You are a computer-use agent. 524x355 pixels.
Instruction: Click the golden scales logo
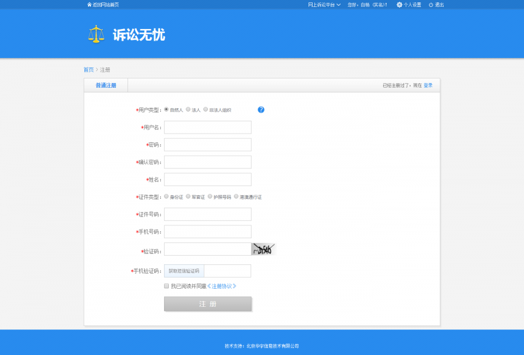pos(96,34)
